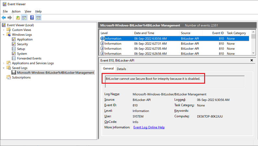The image size is (258, 146).
Task: Sort events by Task Category header
Action: pyautogui.click(x=237, y=33)
